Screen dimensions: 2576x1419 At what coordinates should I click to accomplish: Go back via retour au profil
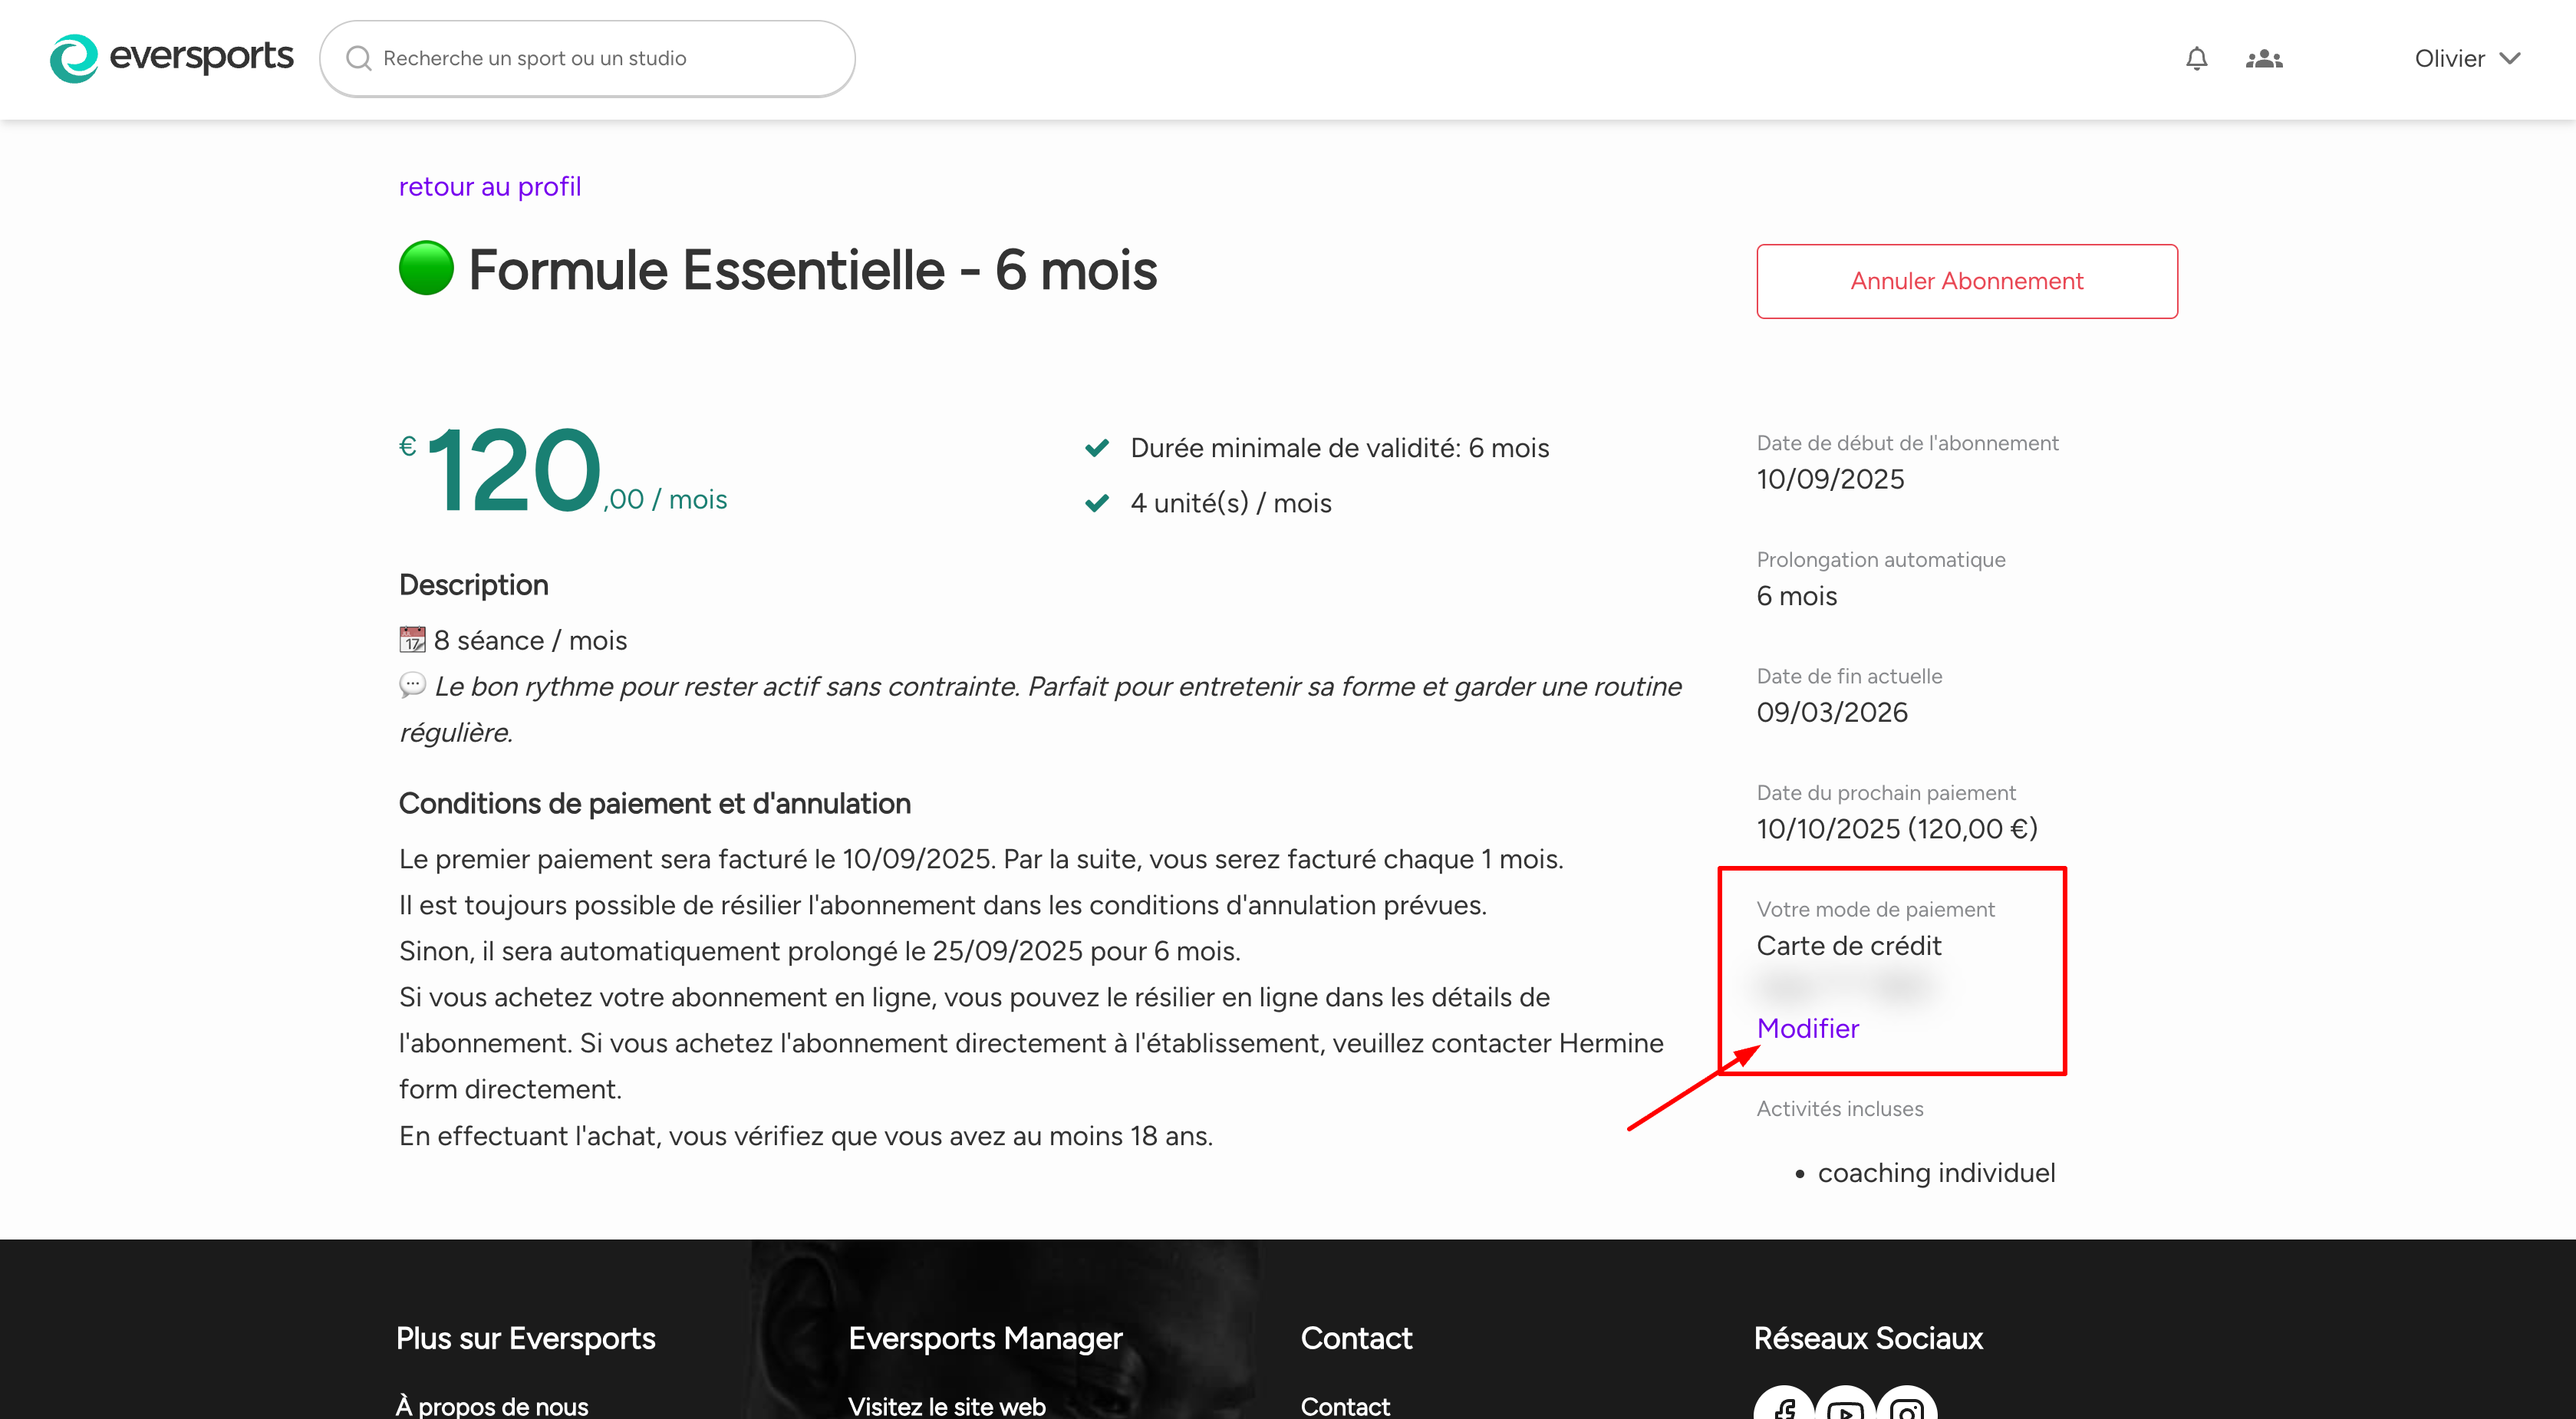pyautogui.click(x=489, y=187)
